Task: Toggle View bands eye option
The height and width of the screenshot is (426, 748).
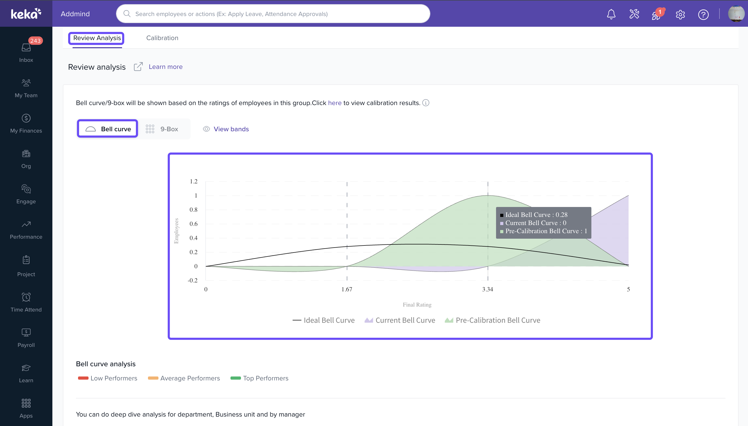Action: (x=226, y=129)
